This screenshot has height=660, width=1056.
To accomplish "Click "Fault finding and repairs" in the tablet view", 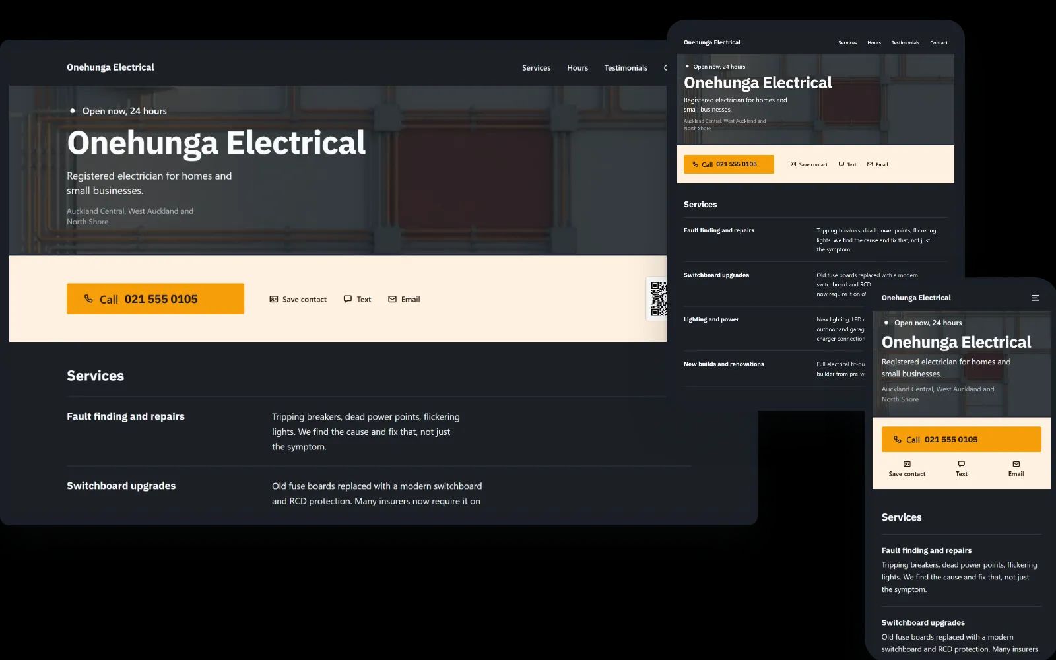I will [719, 230].
